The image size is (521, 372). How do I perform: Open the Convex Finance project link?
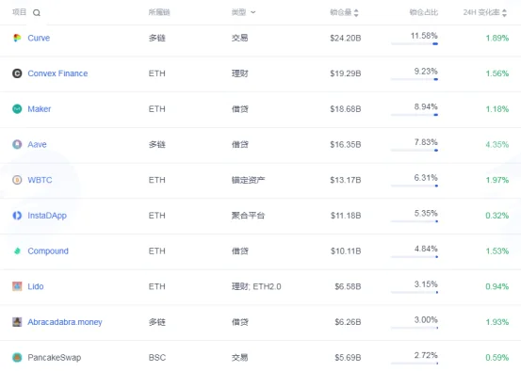[57, 73]
